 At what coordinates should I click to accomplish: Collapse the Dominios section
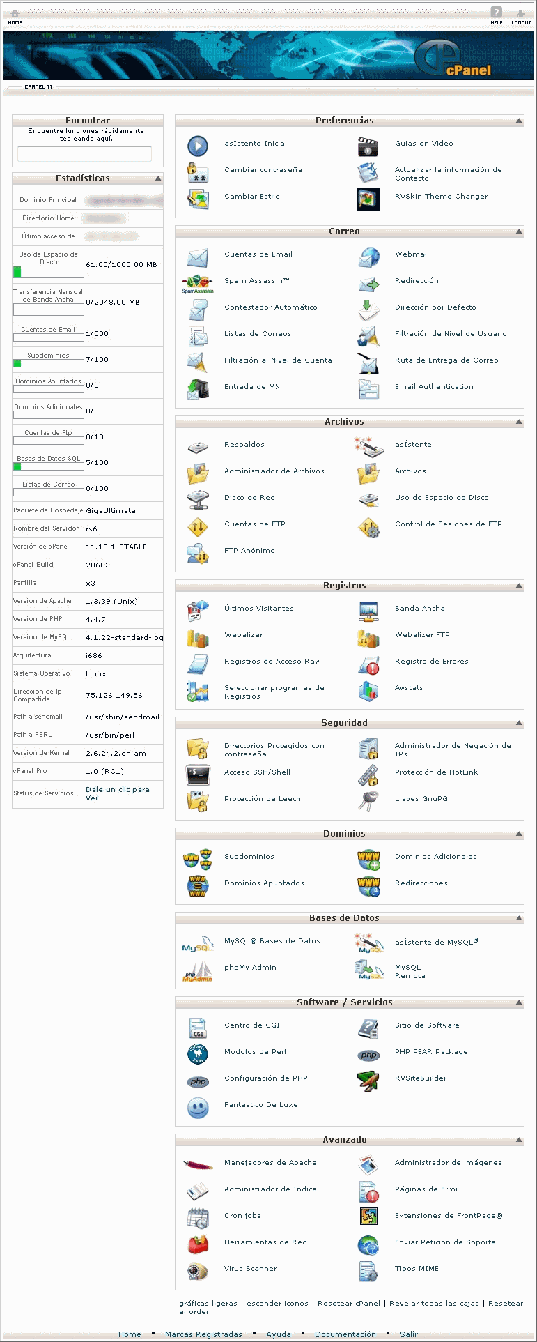(519, 834)
